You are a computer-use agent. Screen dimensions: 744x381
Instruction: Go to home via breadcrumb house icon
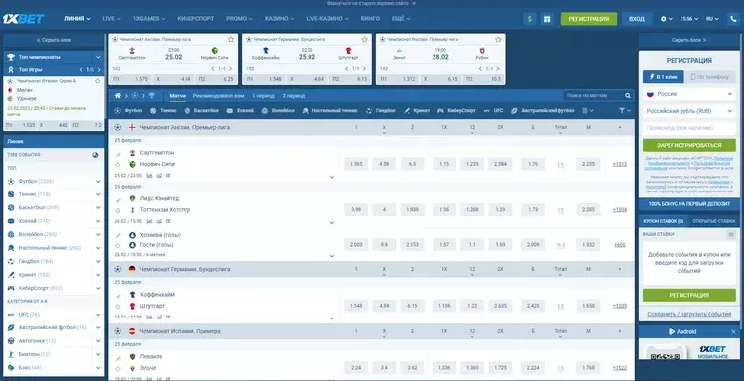click(x=118, y=96)
